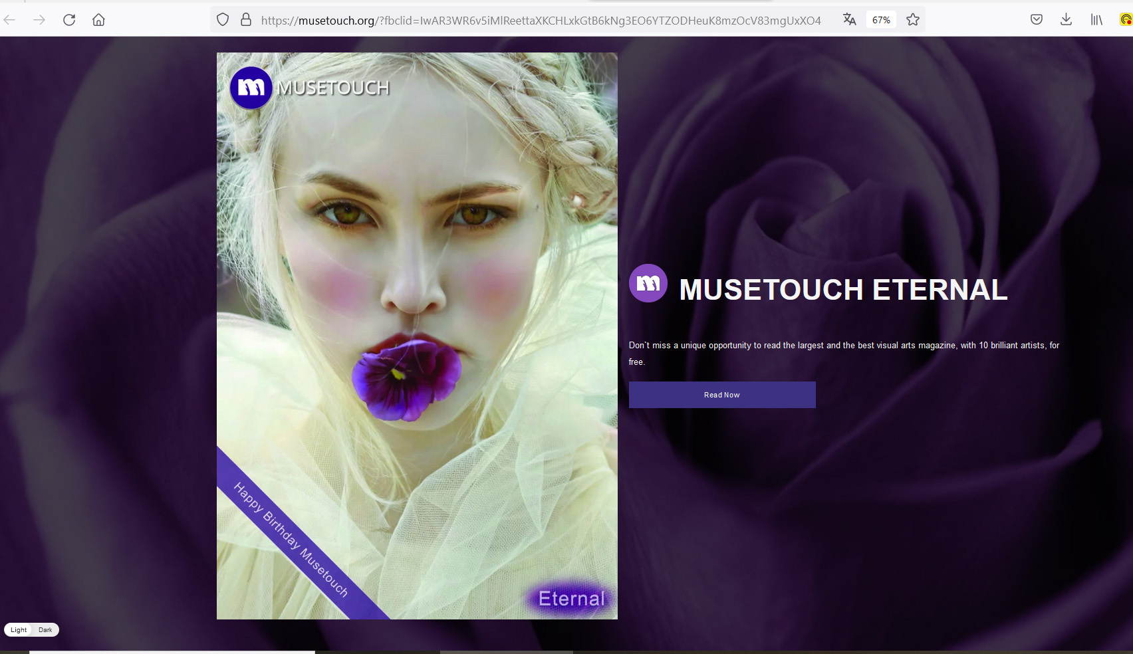This screenshot has height=654, width=1133.
Task: Click the purple Musetouch Eternal logo
Action: pyautogui.click(x=648, y=283)
